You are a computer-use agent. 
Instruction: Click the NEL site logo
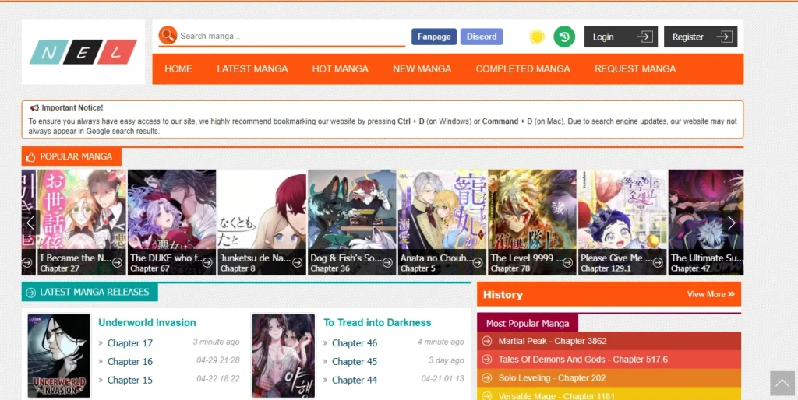click(x=83, y=52)
